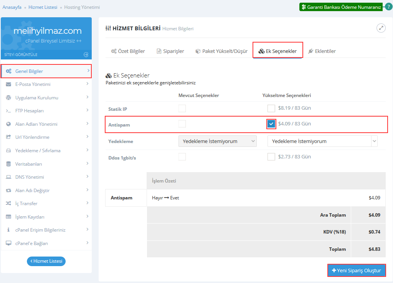
Task: Click the database icon for Veritabanları
Action: click(8, 164)
